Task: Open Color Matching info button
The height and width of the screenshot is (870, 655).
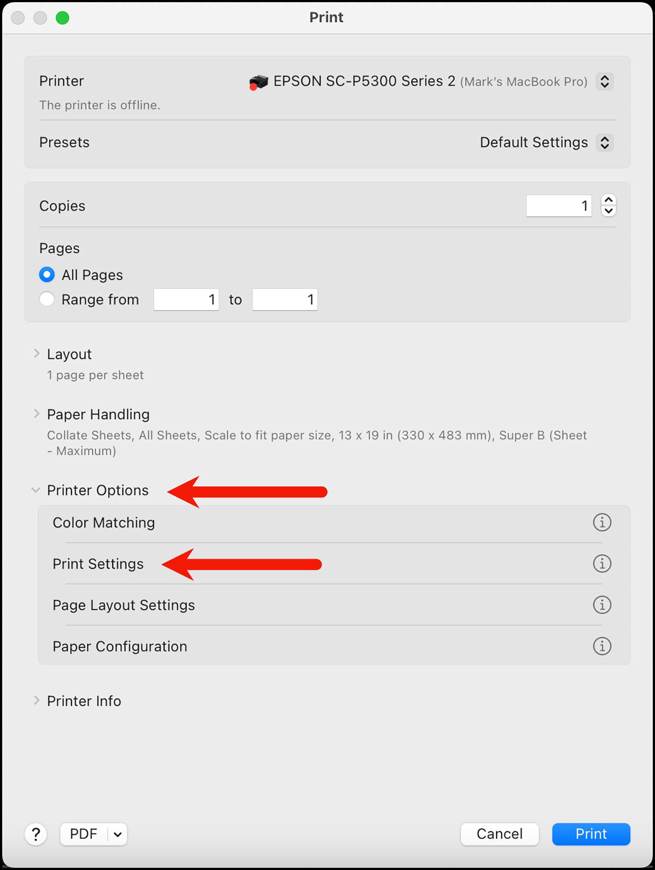Action: pyautogui.click(x=602, y=522)
